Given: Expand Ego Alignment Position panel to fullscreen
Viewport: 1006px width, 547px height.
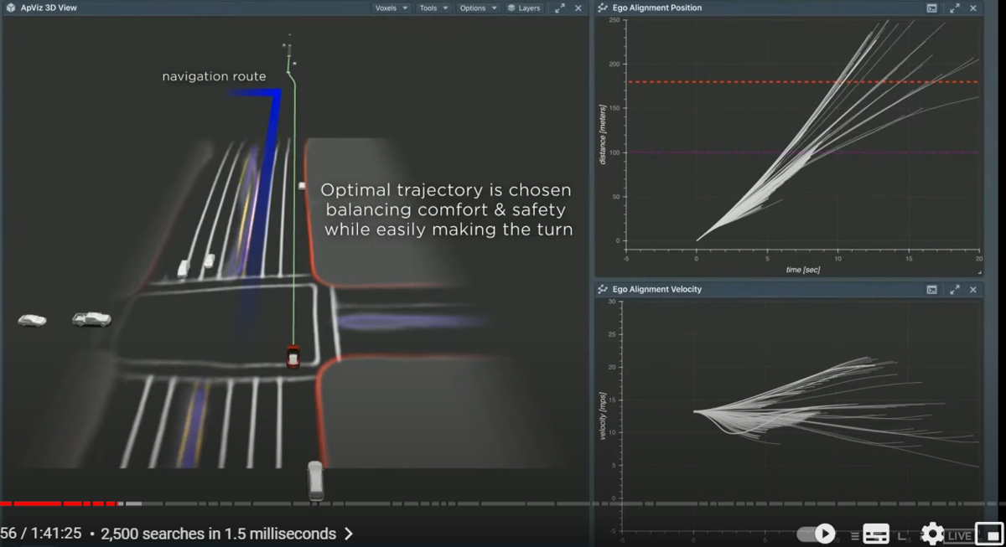Looking at the screenshot, I should tap(955, 8).
